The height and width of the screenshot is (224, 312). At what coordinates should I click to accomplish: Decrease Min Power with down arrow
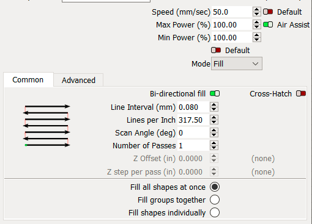pos(257,40)
